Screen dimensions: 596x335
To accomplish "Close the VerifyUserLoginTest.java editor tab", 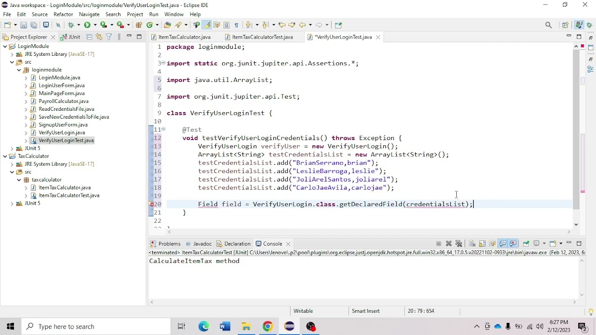I will (x=378, y=37).
